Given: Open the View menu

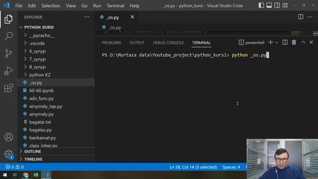Looking at the screenshot, I should pyautogui.click(x=71, y=5).
